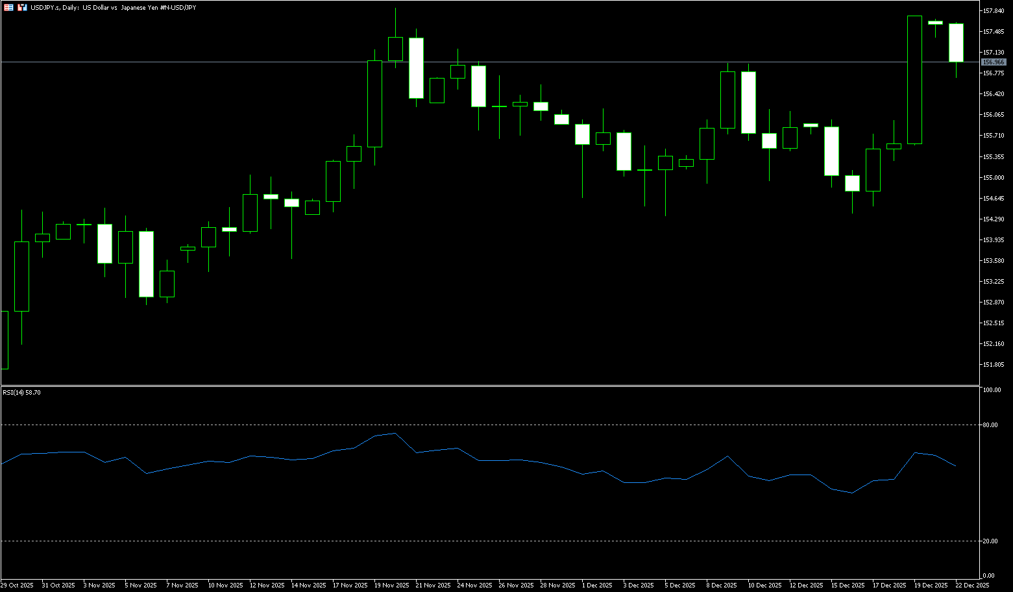The image size is (1013, 592).
Task: Click the RSI 80.00 level label
Action: [991, 425]
